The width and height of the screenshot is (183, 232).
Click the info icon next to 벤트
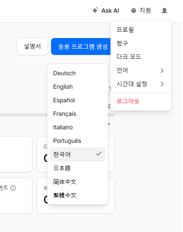[x=13, y=188]
